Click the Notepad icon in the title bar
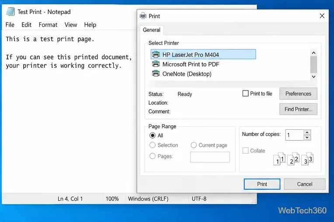Viewport: 334px width, 222px height. pos(10,12)
